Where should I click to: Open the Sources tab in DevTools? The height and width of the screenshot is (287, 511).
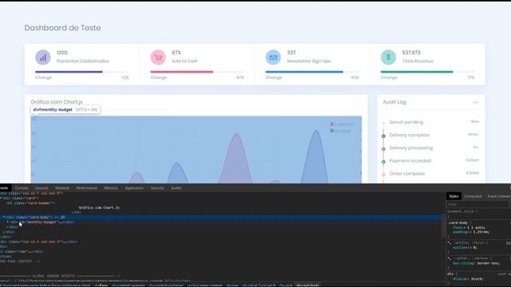point(42,188)
